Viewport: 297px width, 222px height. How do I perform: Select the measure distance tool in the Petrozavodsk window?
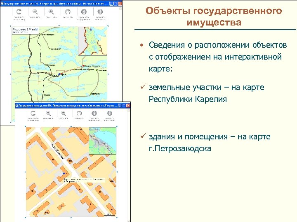coord(109,113)
